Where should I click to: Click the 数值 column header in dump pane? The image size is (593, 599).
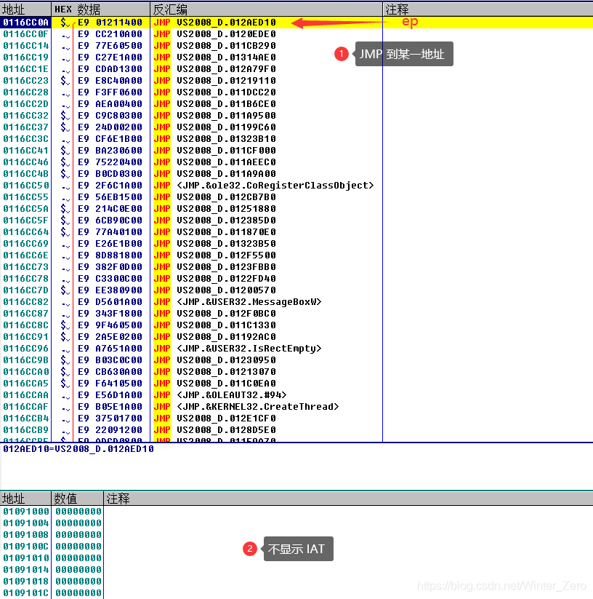[78, 499]
